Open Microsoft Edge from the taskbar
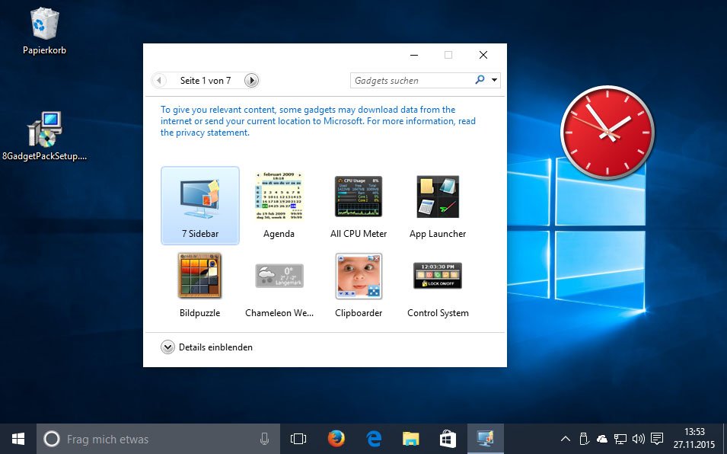 pos(373,439)
